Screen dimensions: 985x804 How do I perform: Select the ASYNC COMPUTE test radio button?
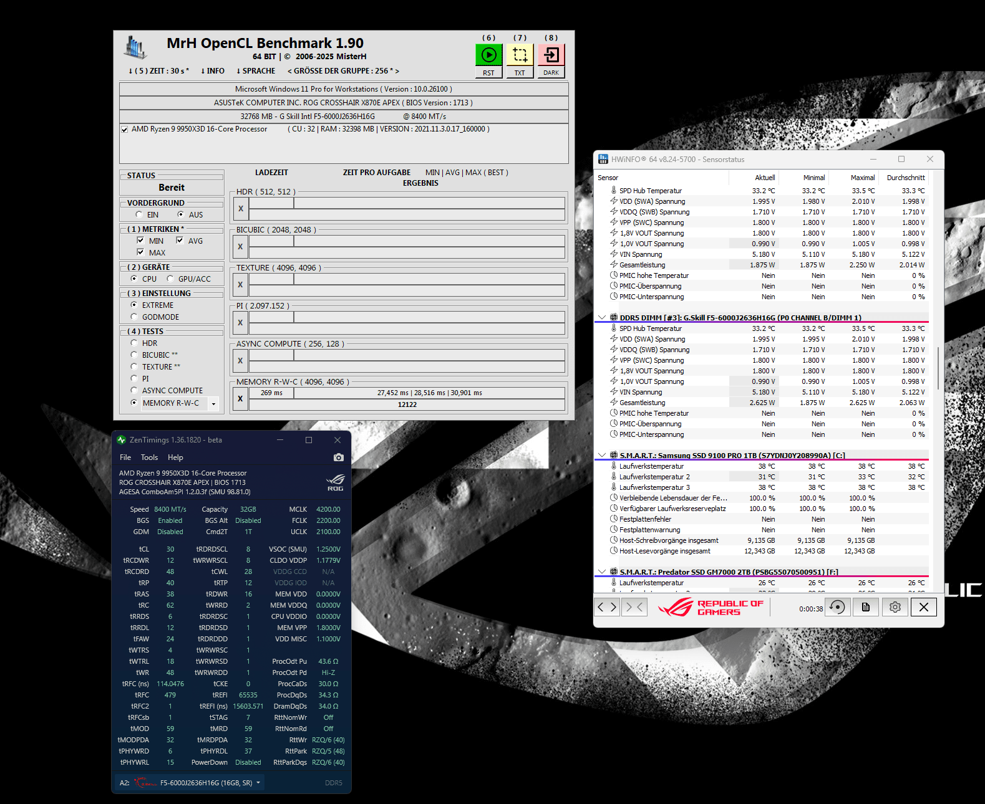(133, 390)
